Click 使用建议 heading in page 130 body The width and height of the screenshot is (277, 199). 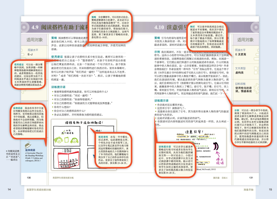point(57,57)
